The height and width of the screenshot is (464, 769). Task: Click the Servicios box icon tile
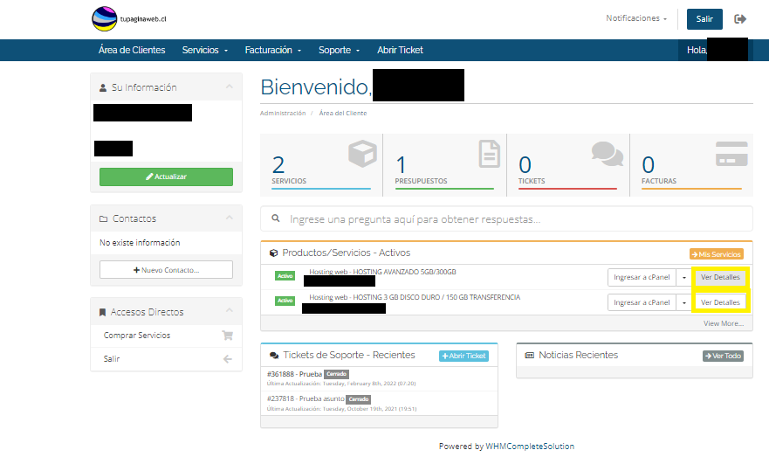tap(321, 163)
